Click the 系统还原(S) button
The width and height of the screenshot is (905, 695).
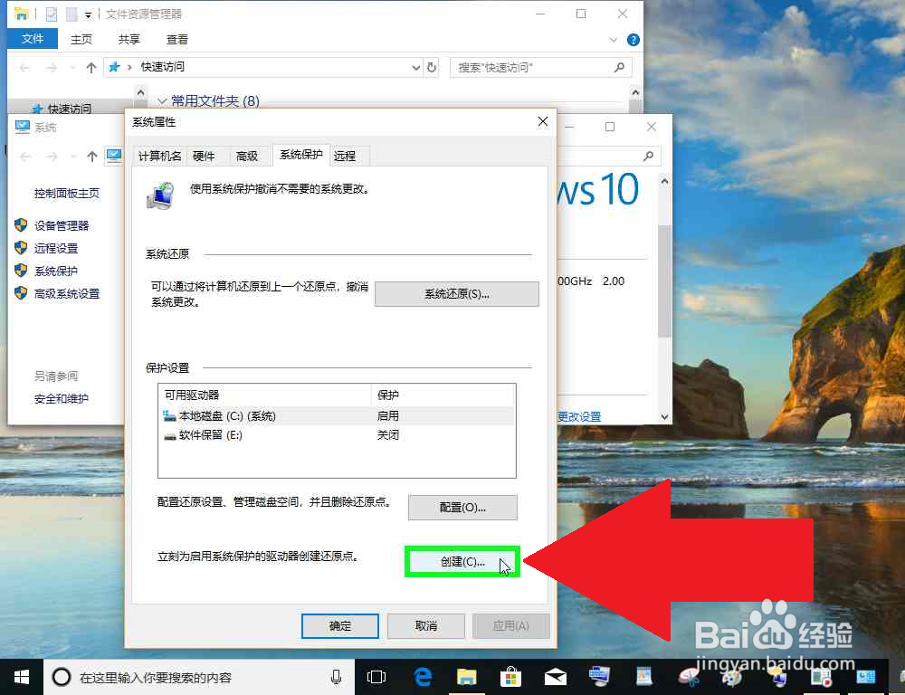click(456, 293)
